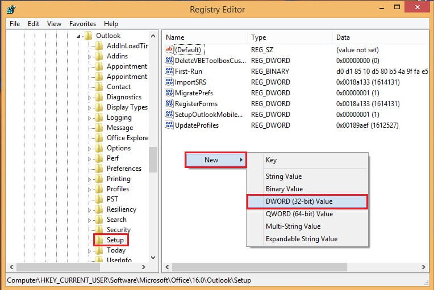434x290 pixels.
Task: Expand the Resiliency key
Action: point(89,210)
